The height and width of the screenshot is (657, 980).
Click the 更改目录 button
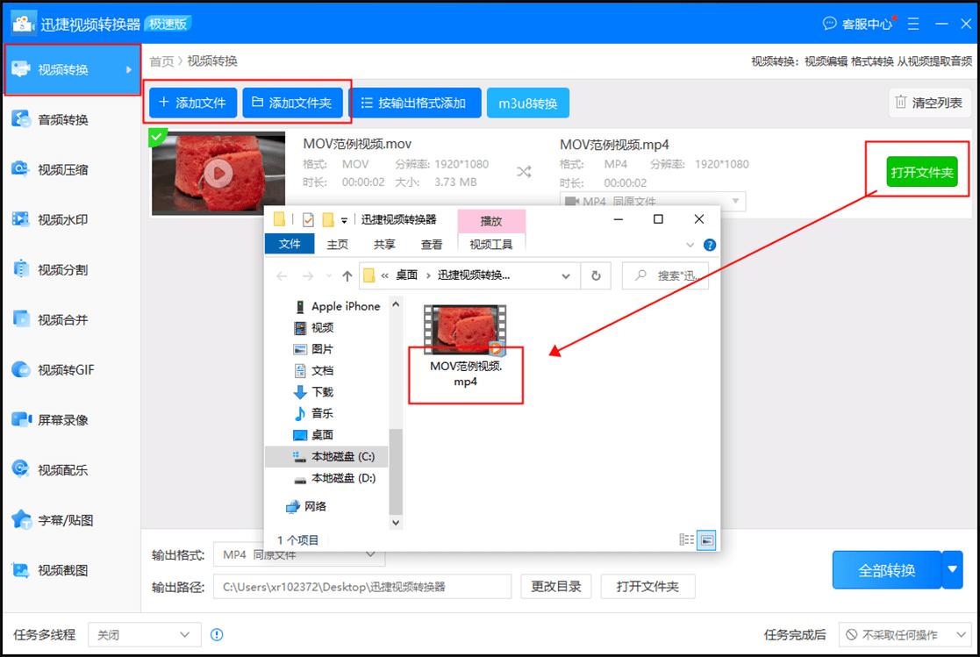point(556,587)
